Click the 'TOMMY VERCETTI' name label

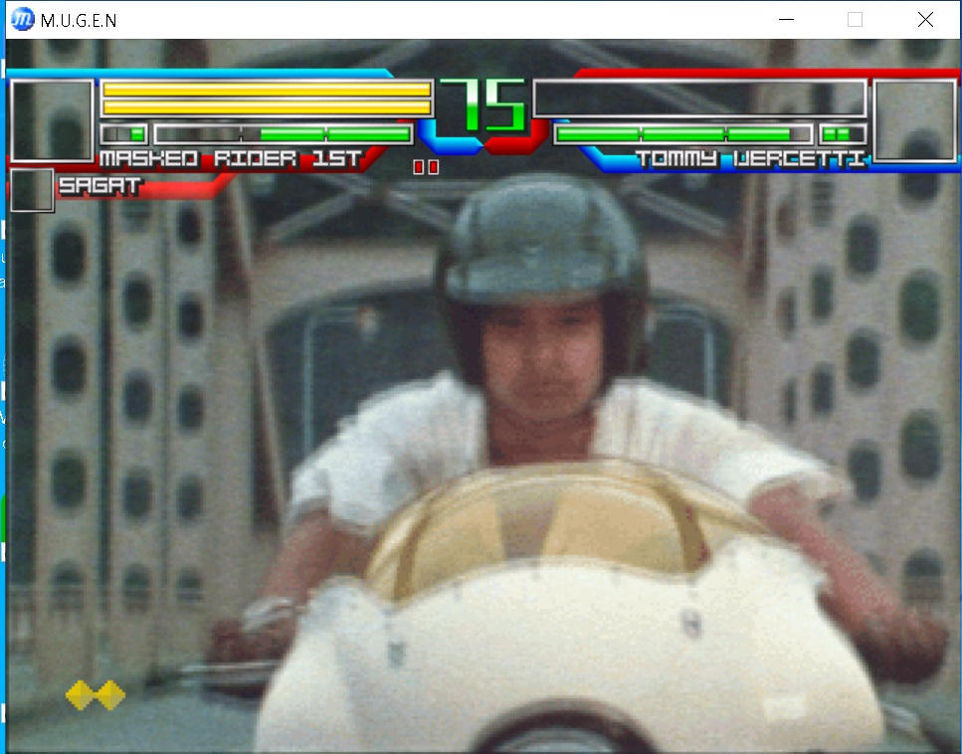pos(751,159)
